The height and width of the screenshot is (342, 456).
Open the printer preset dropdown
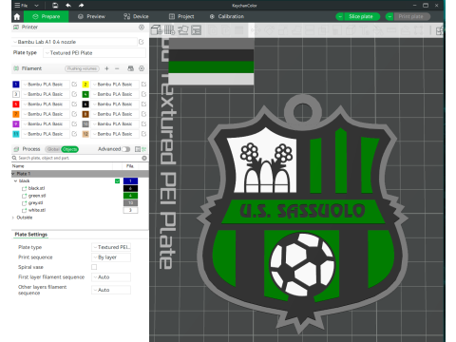coord(75,42)
